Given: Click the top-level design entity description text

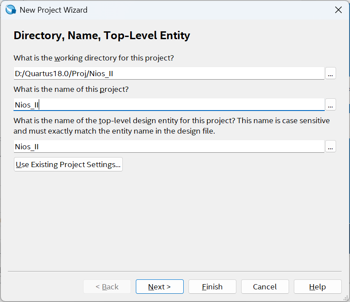Looking at the screenshot, I should [172, 126].
